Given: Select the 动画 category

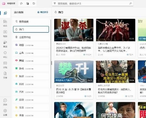Looking at the screenshot, I should pos(31,45).
